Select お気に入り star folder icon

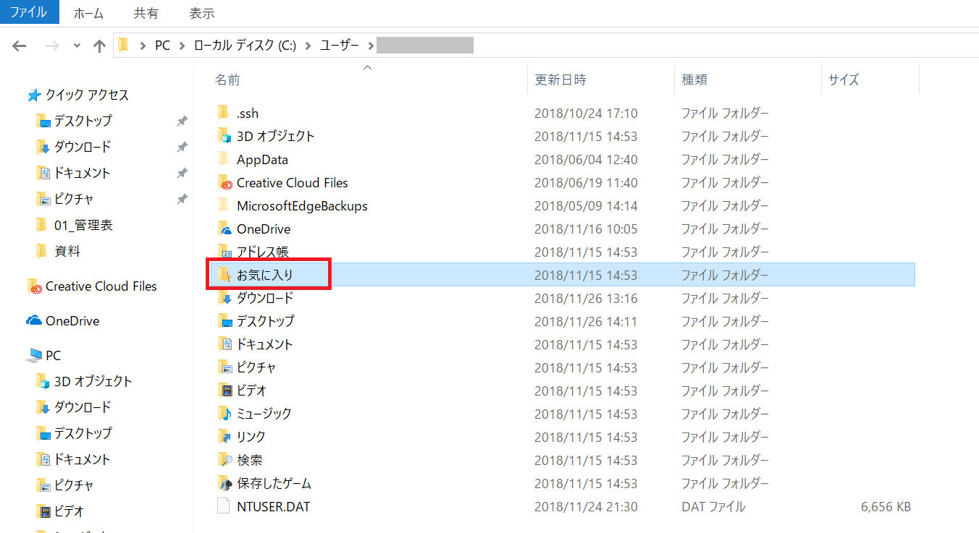tap(224, 275)
